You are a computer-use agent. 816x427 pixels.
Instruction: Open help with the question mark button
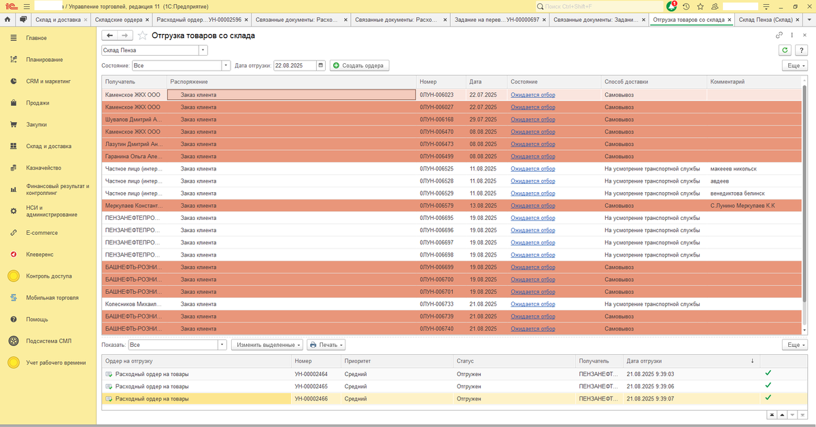[x=802, y=50]
